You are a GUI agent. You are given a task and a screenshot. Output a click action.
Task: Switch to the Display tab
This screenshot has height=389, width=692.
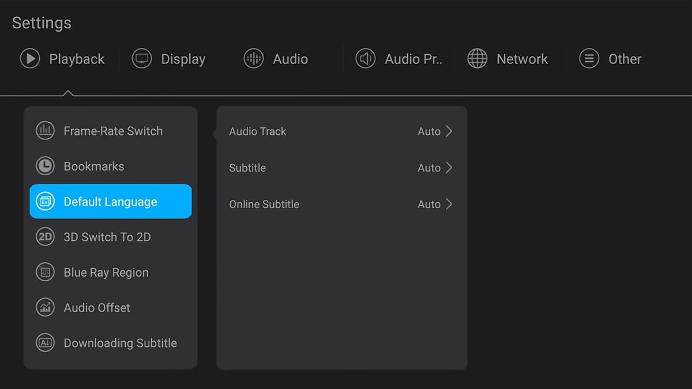click(183, 59)
